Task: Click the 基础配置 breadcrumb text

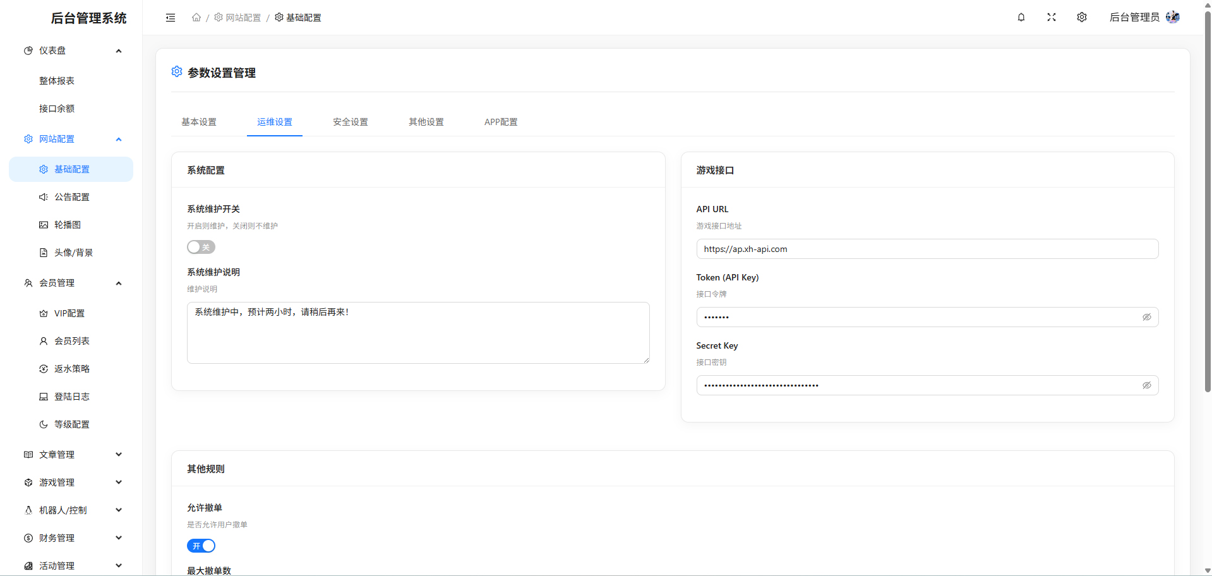Action: tap(304, 18)
